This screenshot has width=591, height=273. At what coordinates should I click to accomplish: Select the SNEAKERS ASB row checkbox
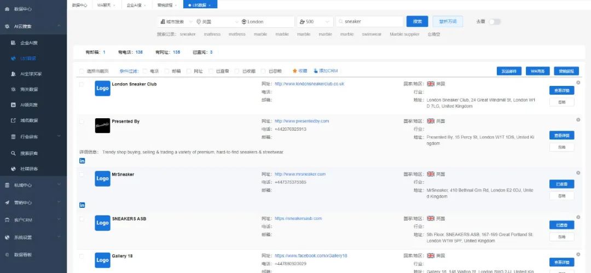[82, 219]
